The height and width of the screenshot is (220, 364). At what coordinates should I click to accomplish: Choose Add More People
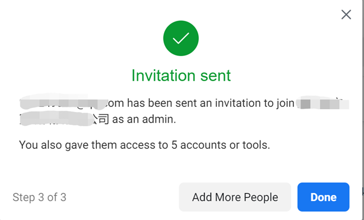(235, 197)
